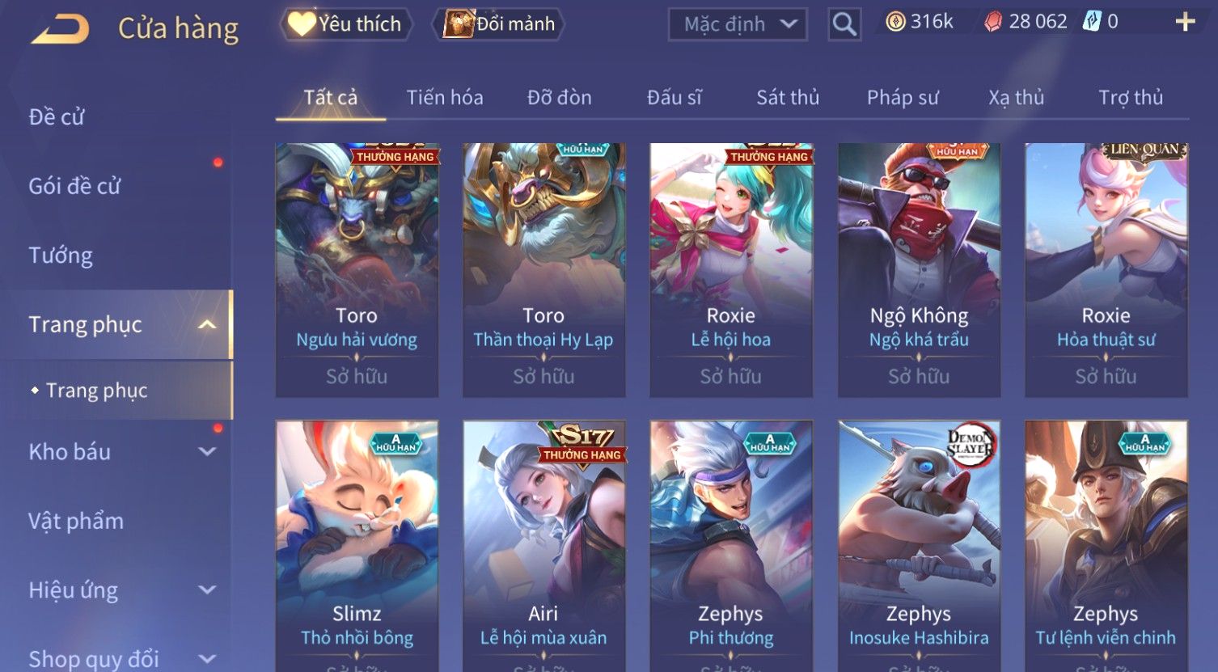Select the Sát thủ tab

click(788, 98)
